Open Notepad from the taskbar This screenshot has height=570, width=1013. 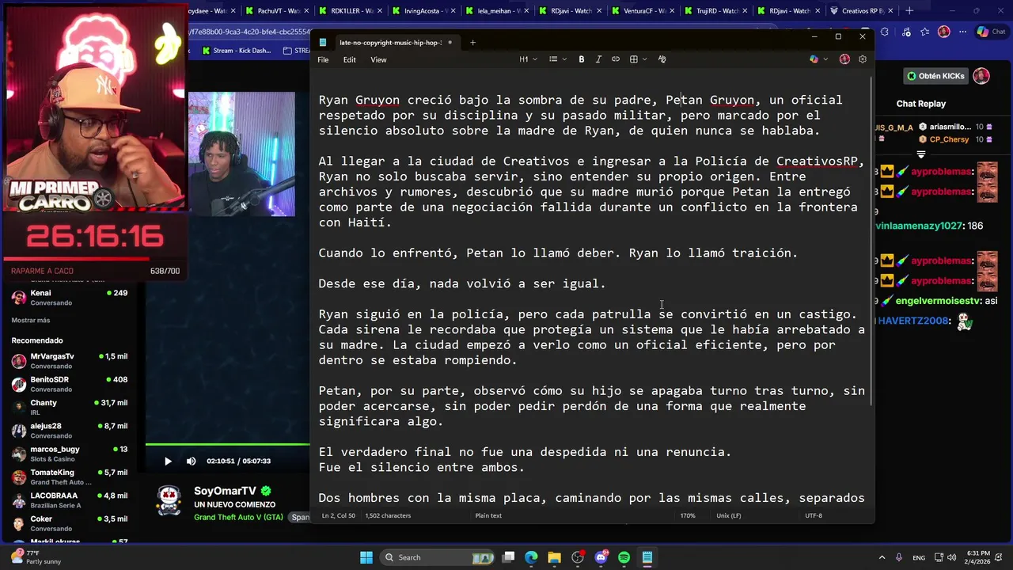pyautogui.click(x=647, y=557)
